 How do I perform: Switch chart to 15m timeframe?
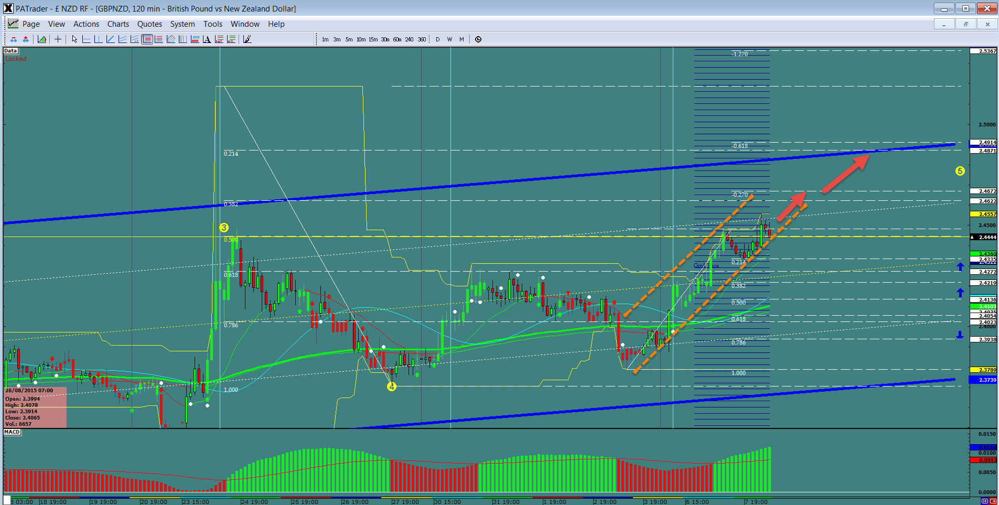[x=373, y=39]
